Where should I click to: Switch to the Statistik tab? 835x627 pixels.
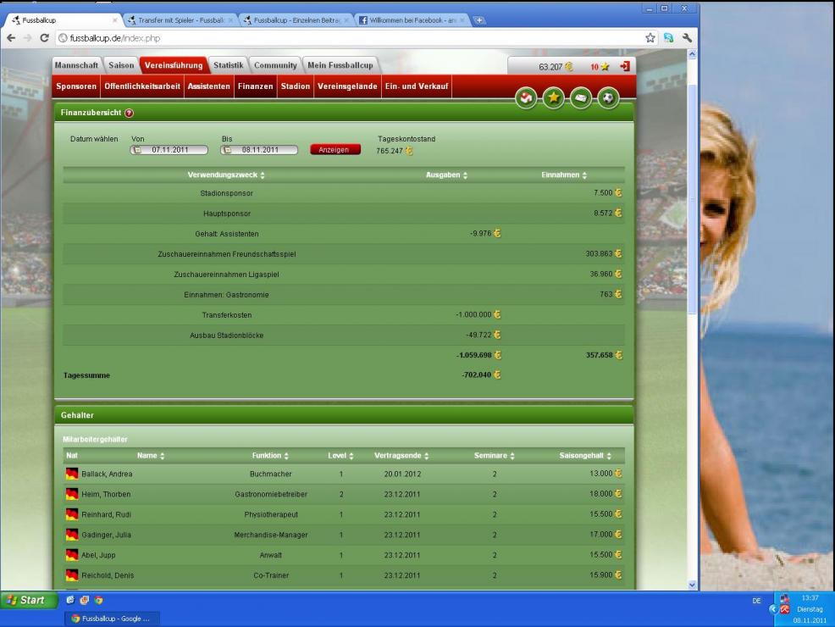229,65
